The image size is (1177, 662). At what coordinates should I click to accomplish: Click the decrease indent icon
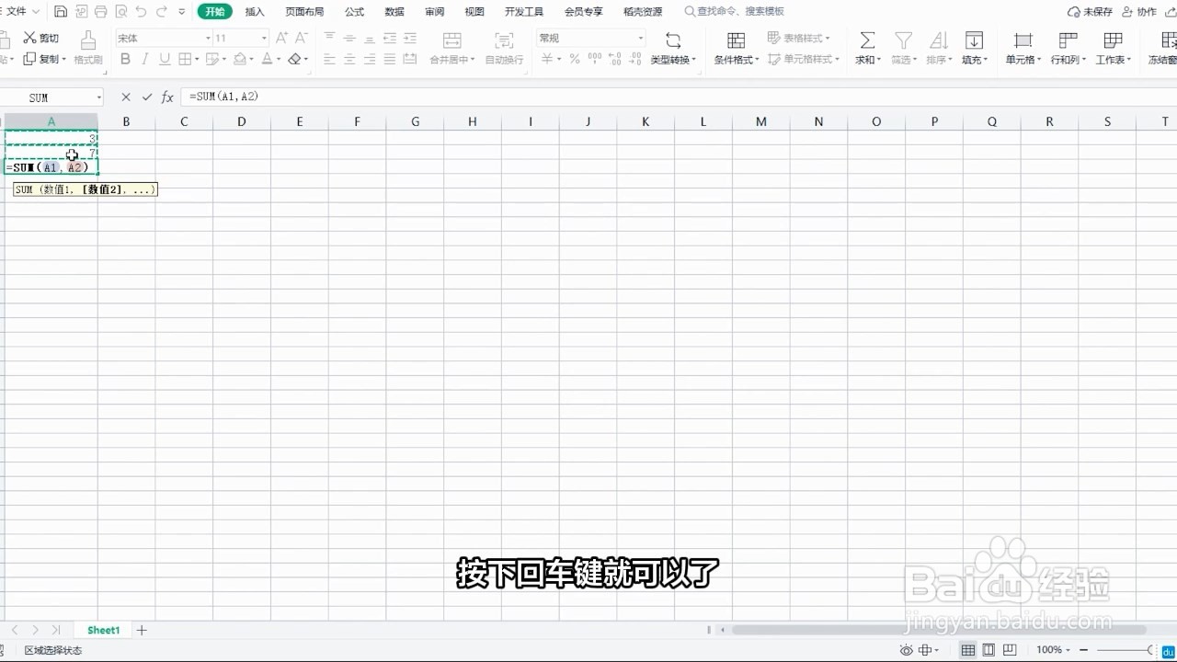click(390, 38)
